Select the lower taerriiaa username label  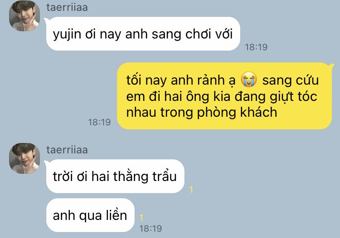click(x=67, y=150)
